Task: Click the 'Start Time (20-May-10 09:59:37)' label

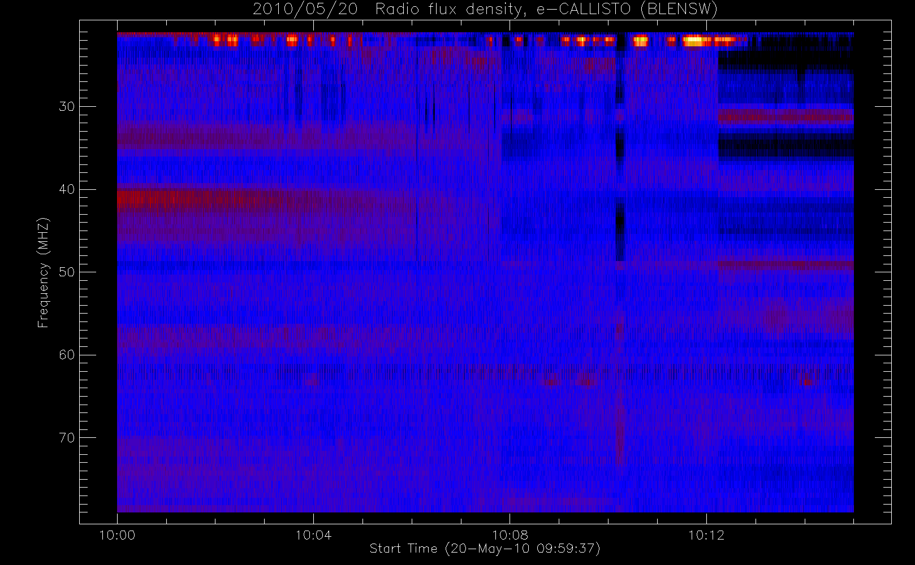Action: point(485,549)
